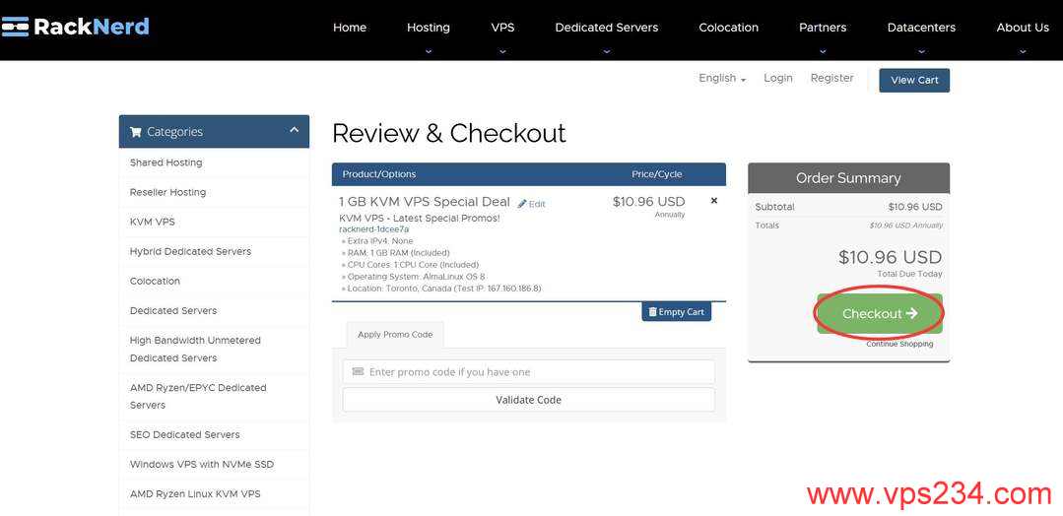The image size is (1063, 516).
Task: Click the Validate Code button
Action: pyautogui.click(x=528, y=400)
